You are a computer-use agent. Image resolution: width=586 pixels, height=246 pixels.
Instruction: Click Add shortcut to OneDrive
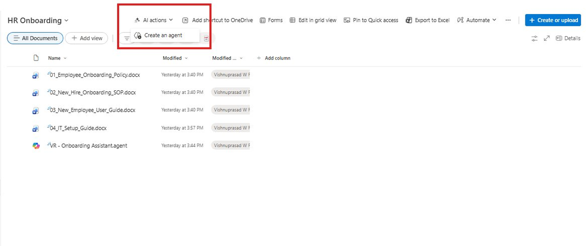(217, 20)
